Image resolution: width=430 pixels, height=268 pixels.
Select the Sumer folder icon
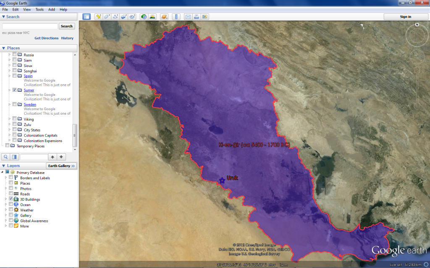point(20,90)
